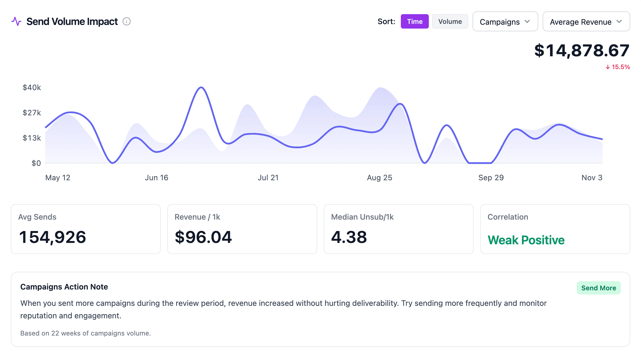Open the info tooltip next to the title
The image size is (641, 358).
pyautogui.click(x=127, y=22)
